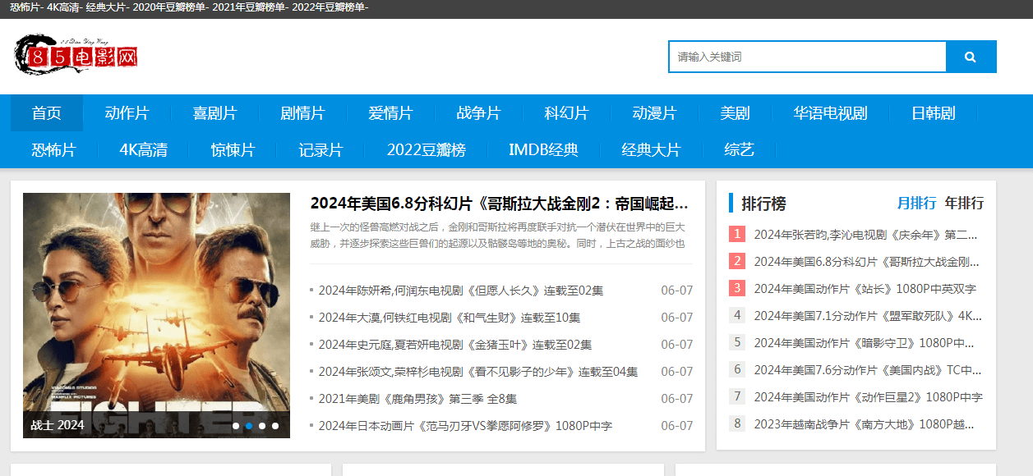Open rank 1 《庆余年》 entry

(865, 235)
